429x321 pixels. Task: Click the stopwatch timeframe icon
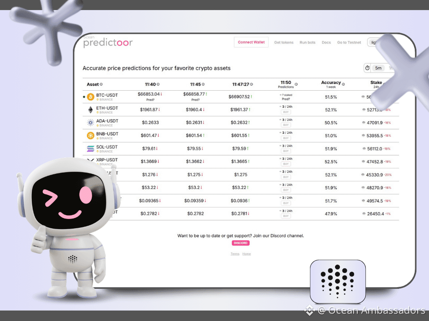pos(367,68)
